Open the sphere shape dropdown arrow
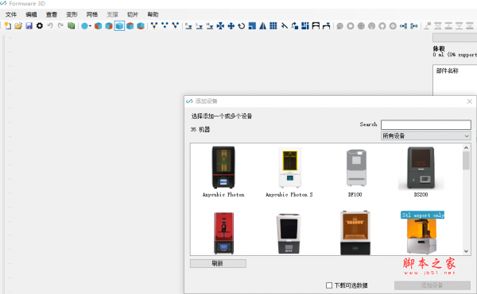477x294 pixels. 90,26
